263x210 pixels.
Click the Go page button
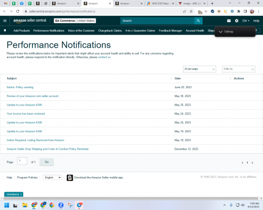[47, 162]
